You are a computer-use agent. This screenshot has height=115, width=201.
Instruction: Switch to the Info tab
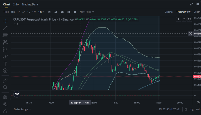click(x=16, y=4)
